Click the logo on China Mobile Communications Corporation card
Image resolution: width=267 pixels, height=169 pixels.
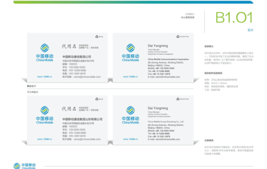point(130,52)
